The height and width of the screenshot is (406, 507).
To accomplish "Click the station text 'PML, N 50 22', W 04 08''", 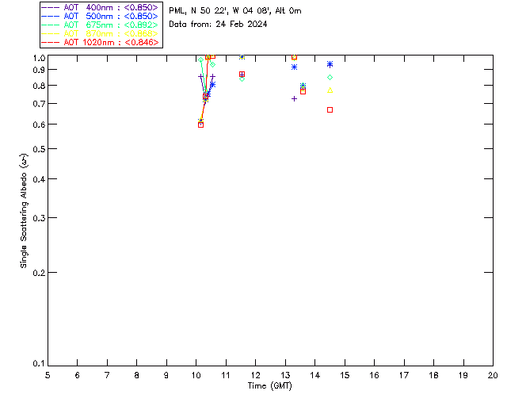I will (220, 10).
